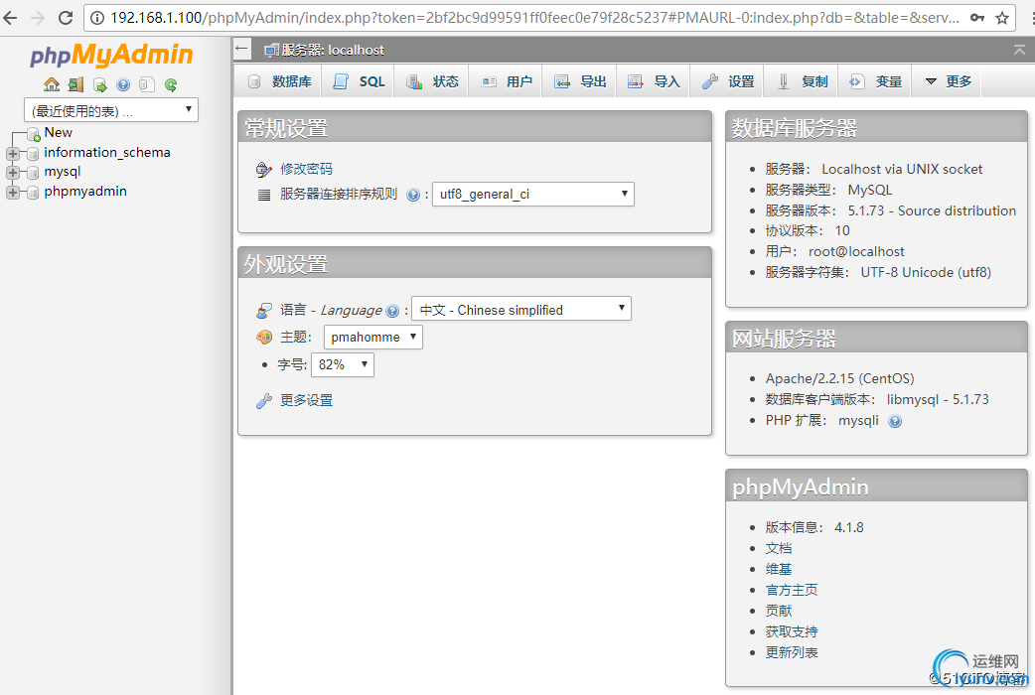
Task: Open the 用户 tab
Action: [x=507, y=81]
